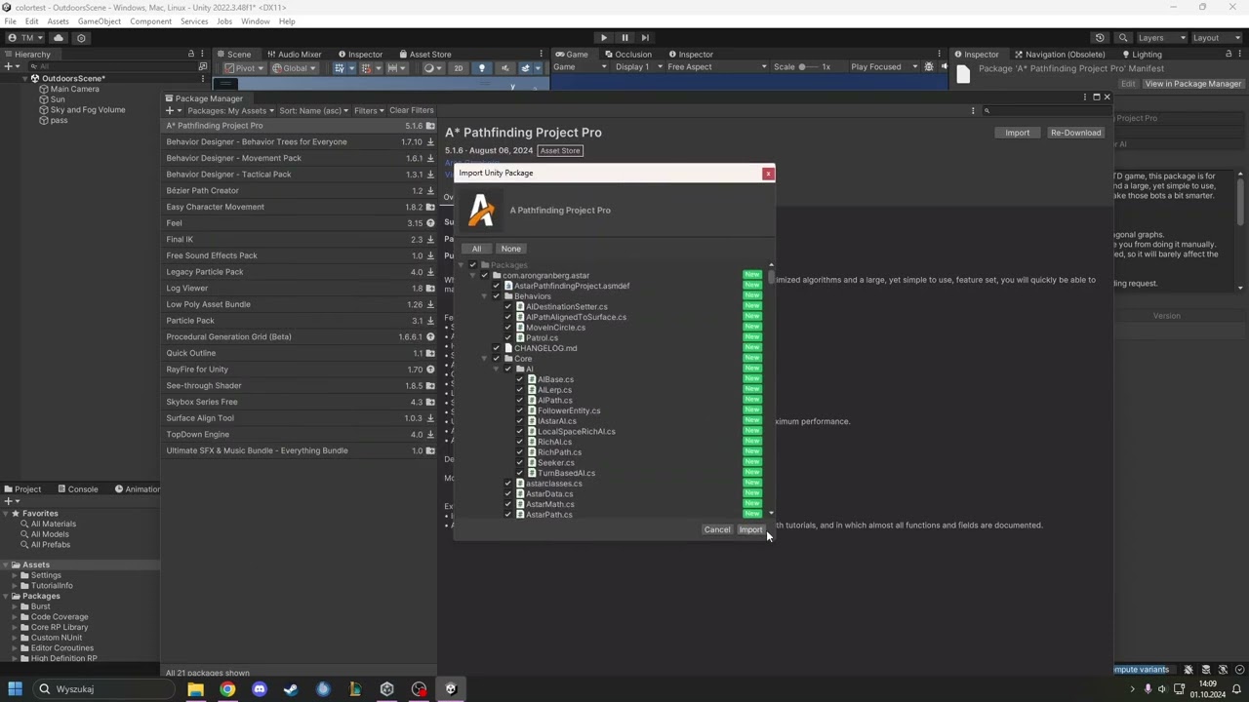Viewport: 1249px width, 702px height.
Task: Open Unity Cloud services icon
Action: point(59,38)
